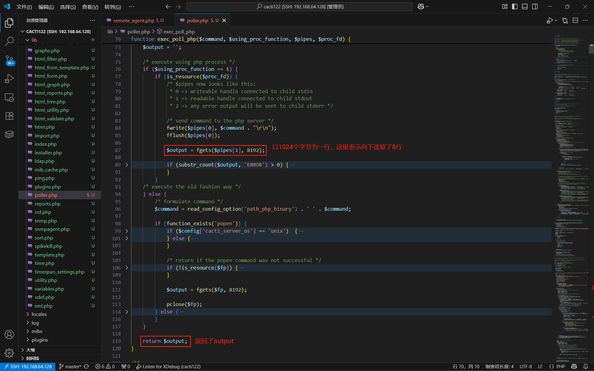The image size is (594, 371).
Task: Click the SSH remote indicator
Action: [x=28, y=366]
